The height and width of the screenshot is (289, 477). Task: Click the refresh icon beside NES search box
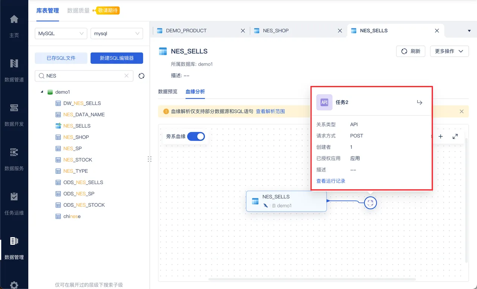(141, 76)
